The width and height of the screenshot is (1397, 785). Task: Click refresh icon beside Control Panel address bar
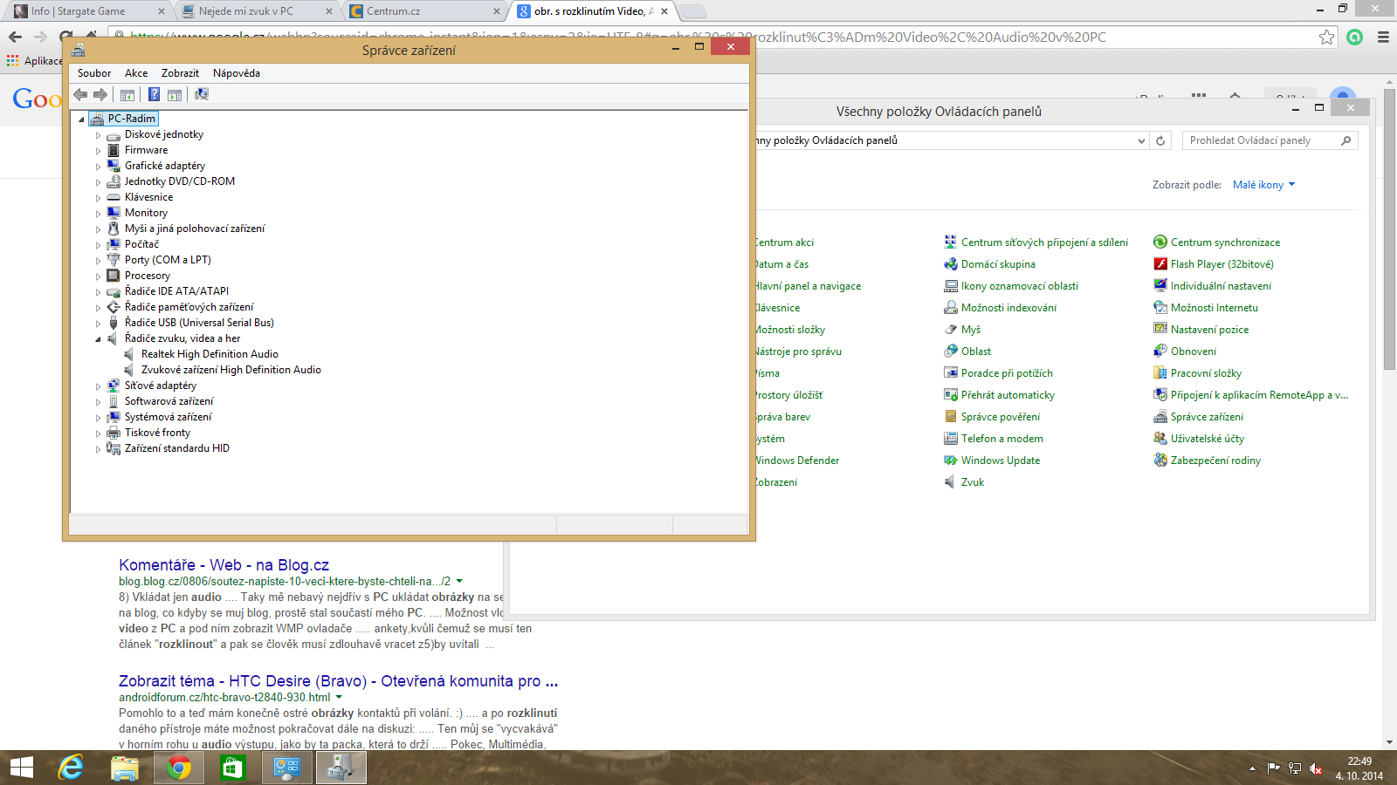[x=1160, y=140]
